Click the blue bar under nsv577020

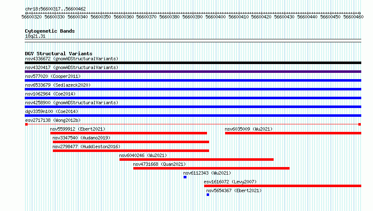click(x=193, y=80)
